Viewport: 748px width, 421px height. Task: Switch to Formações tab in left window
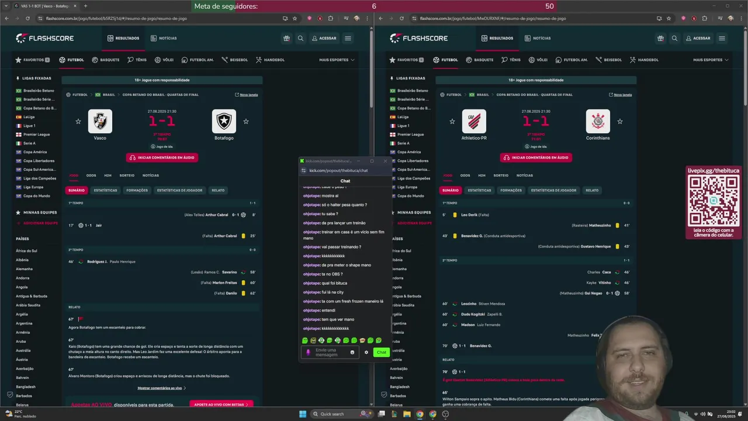(x=137, y=190)
